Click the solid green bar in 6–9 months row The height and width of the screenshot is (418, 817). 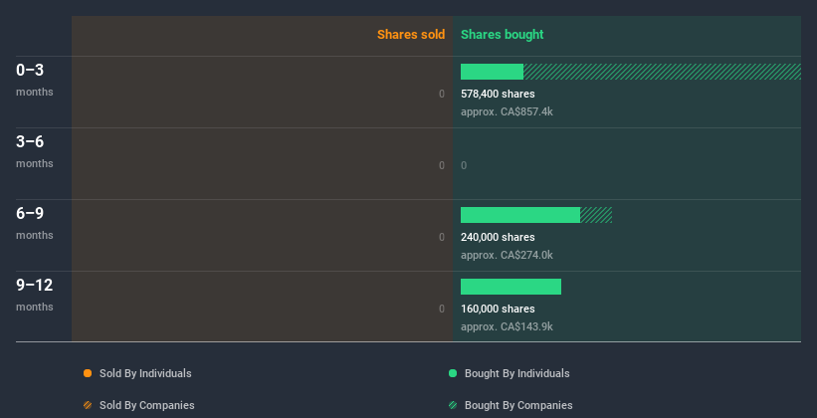pyautogui.click(x=520, y=215)
